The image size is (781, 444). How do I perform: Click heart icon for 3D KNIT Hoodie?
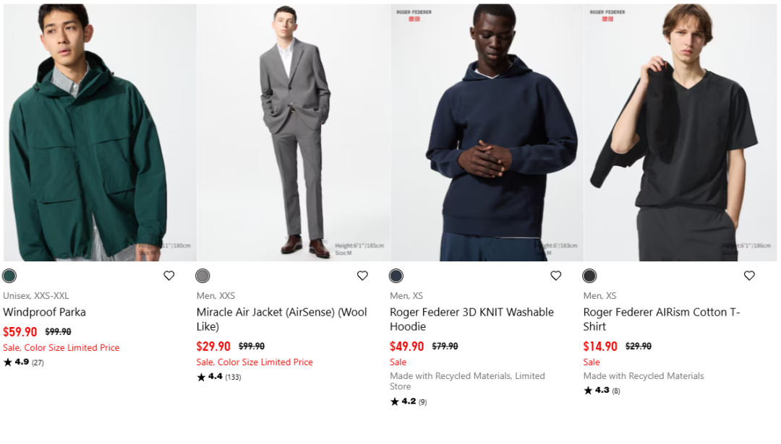tap(556, 276)
